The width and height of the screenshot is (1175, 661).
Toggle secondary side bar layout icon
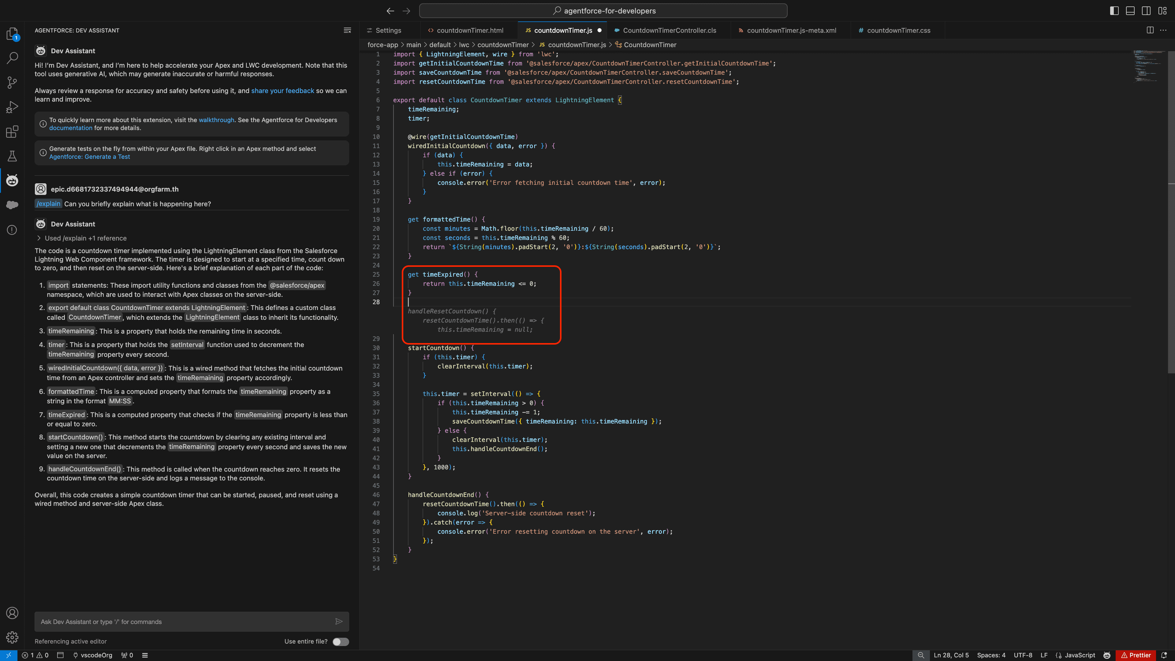1146,11
